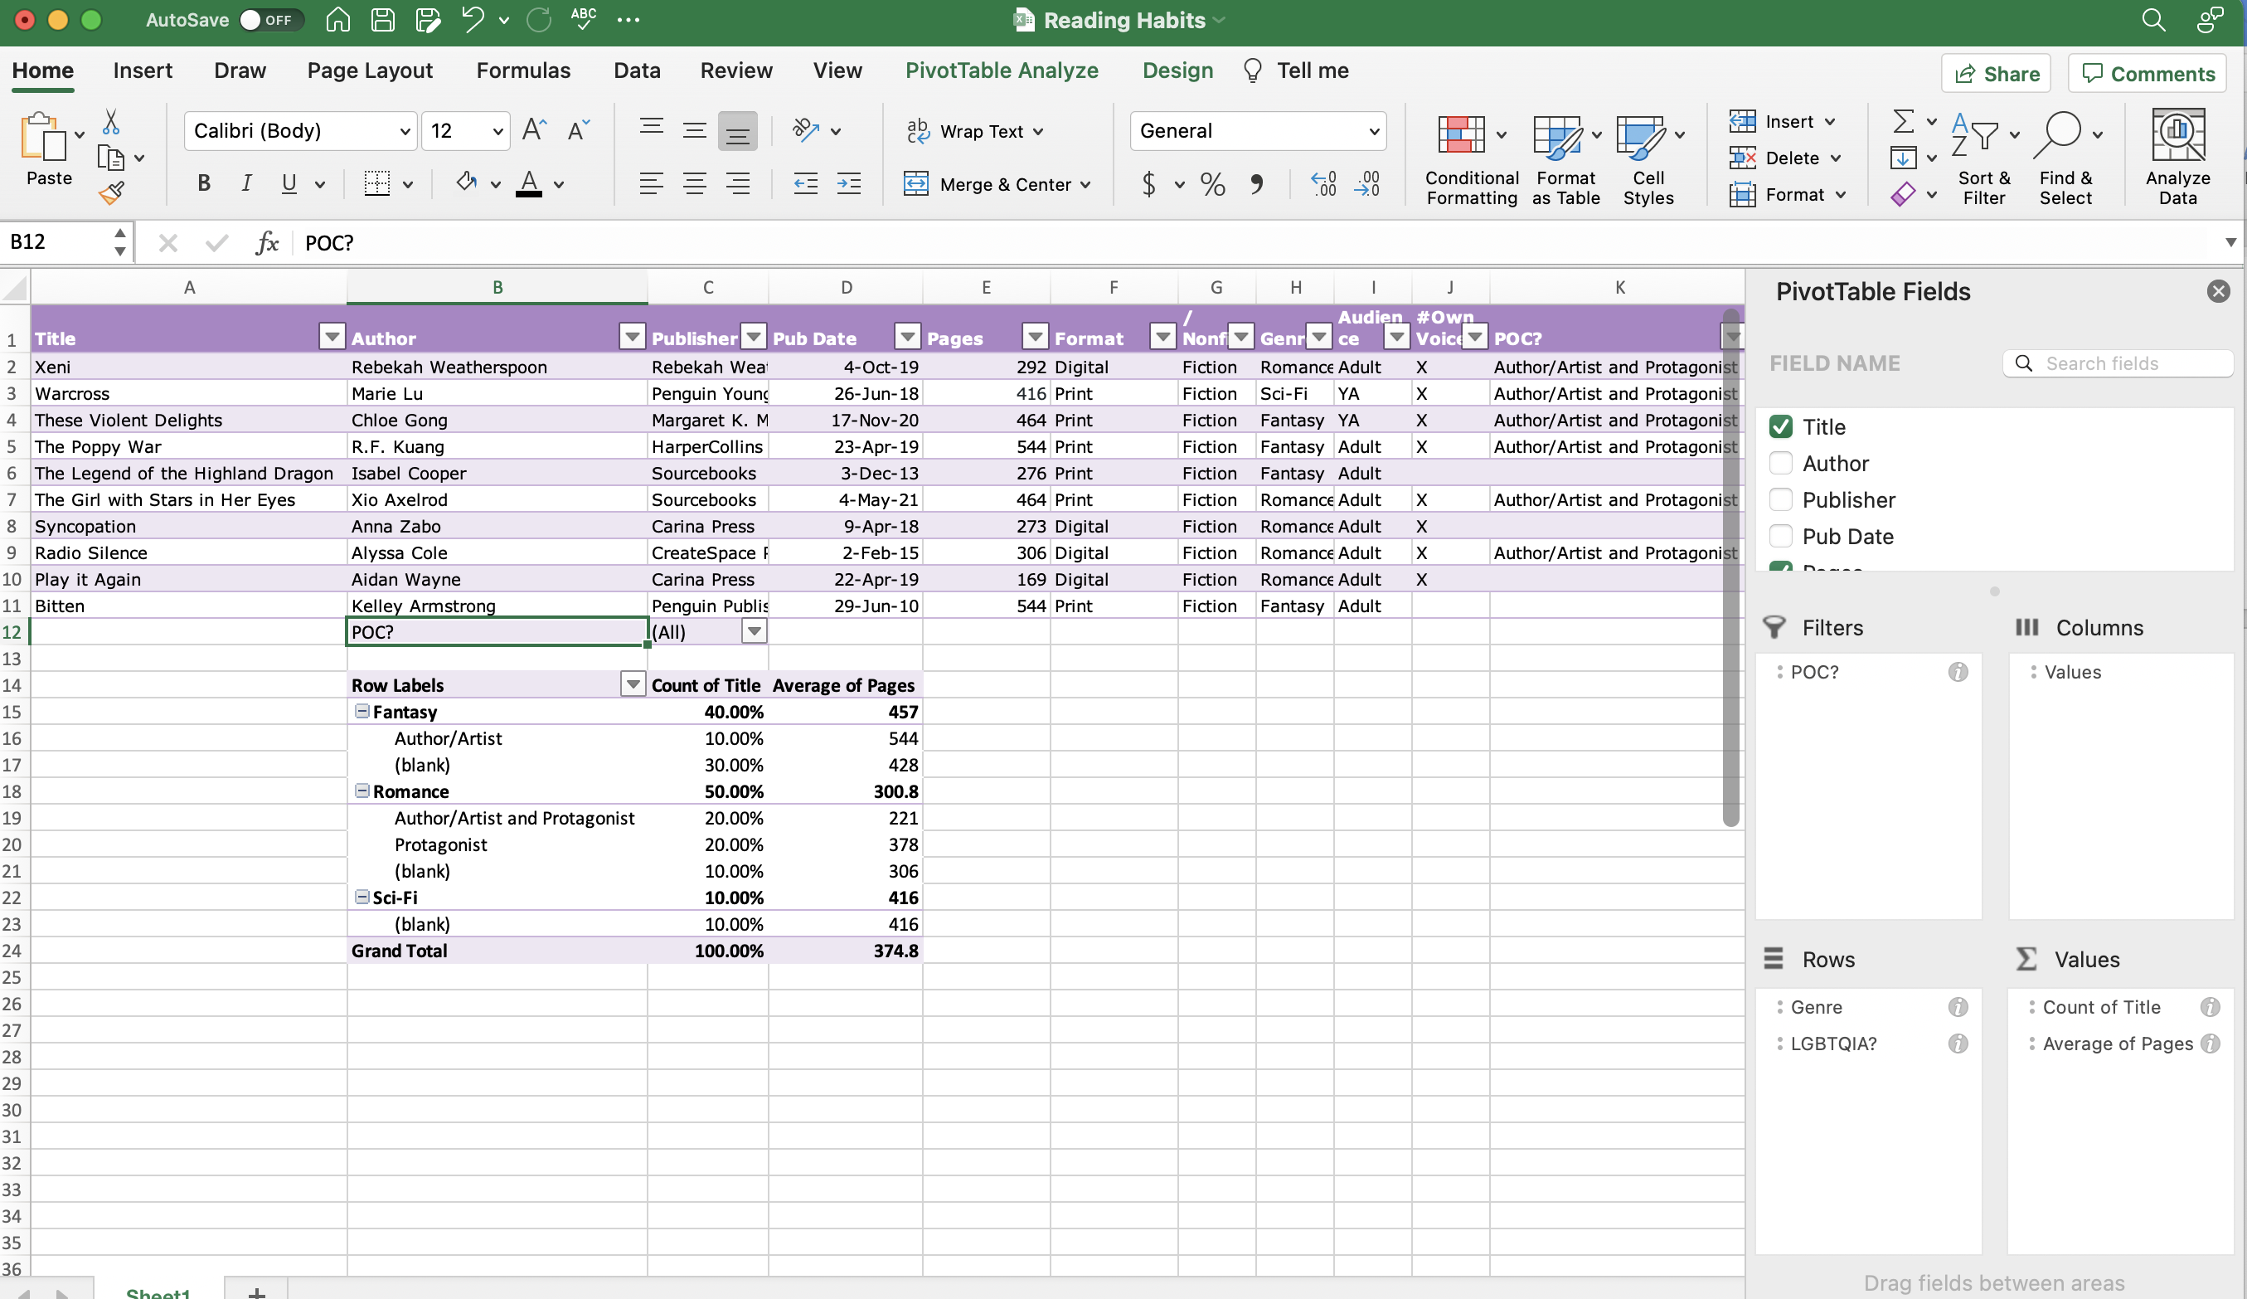2247x1299 pixels.
Task: Select the PivotTable Analyze menu tab
Action: coord(1002,70)
